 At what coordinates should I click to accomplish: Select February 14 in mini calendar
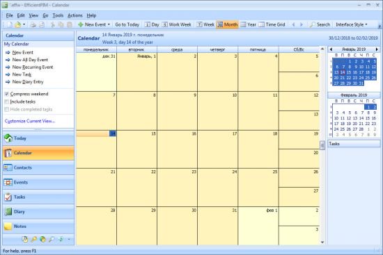tap(361, 118)
